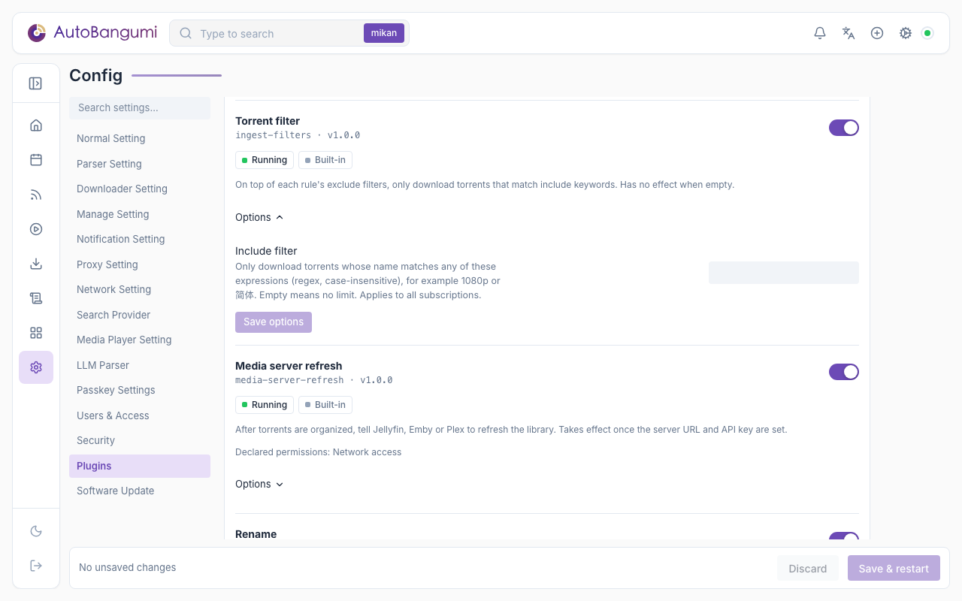The width and height of the screenshot is (962, 601).
Task: Collapse Torrent filter Options
Action: tap(259, 217)
